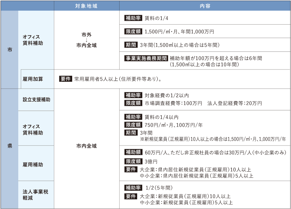The width and height of the screenshot is (291, 209).
Task: Click the note ※新規従業員(正規雇用)10人以上の場合
Action: (x=213, y=139)
